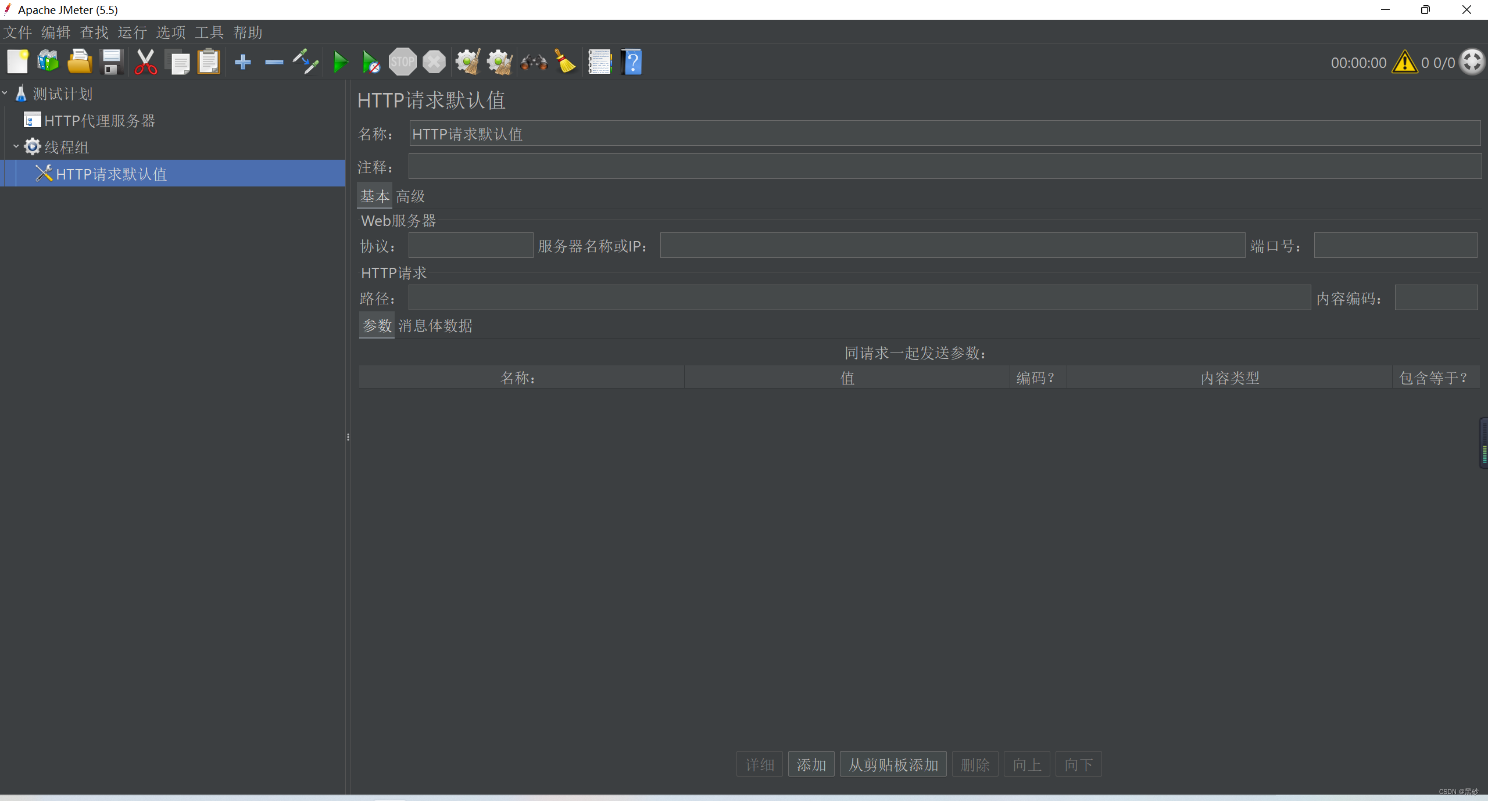1488x801 pixels.
Task: Click the 服务器名称或IP input field
Action: (952, 246)
